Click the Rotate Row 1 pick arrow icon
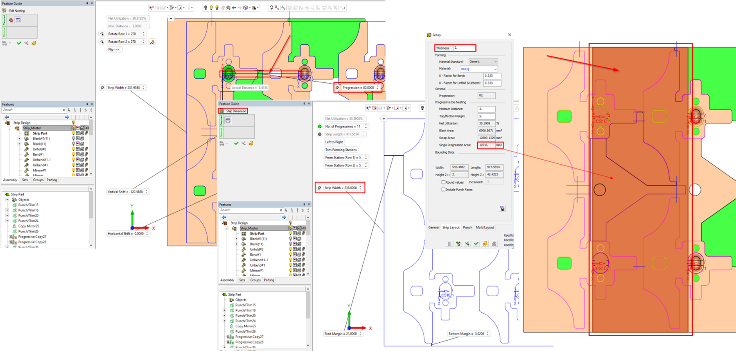The width and height of the screenshot is (736, 351). point(102,34)
